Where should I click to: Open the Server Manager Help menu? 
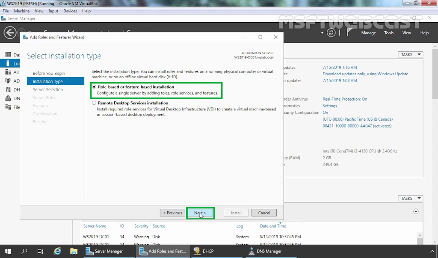click(424, 33)
